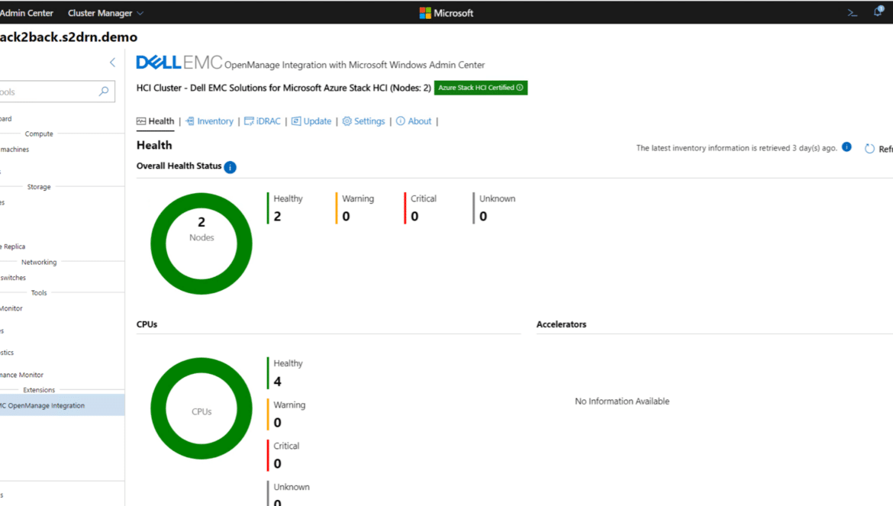This screenshot has width=893, height=506.
Task: Click the HCI Cluster solution title text
Action: [284, 88]
